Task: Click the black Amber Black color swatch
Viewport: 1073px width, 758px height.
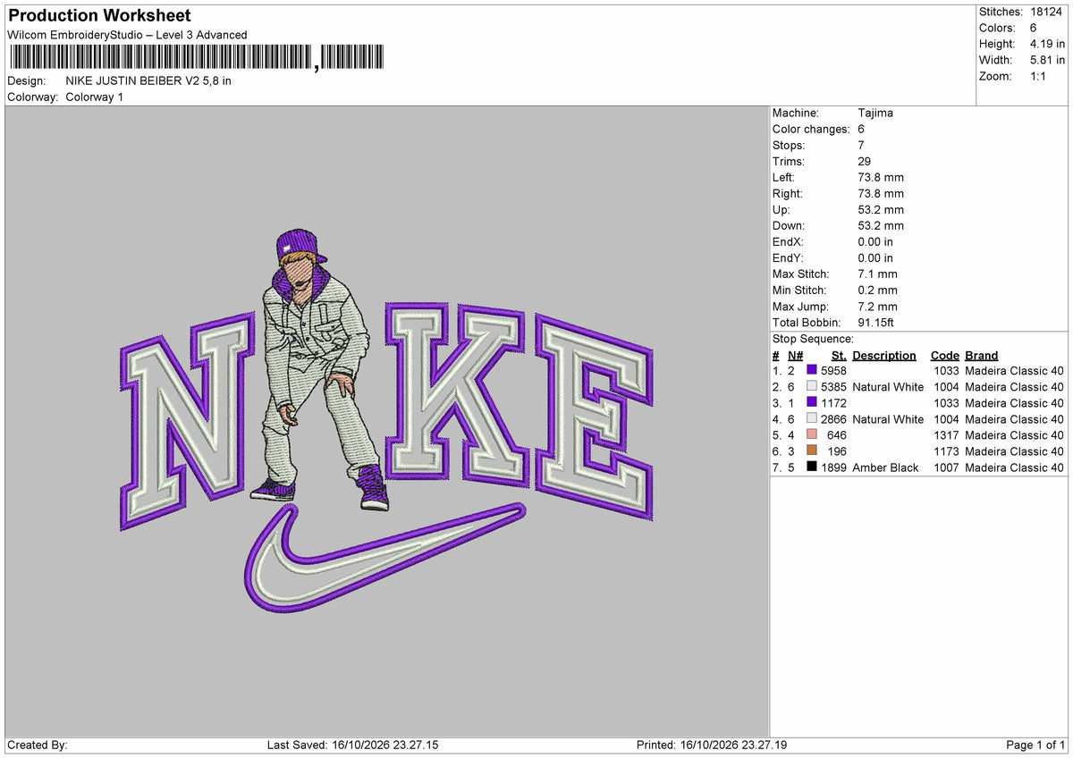Action: (812, 467)
